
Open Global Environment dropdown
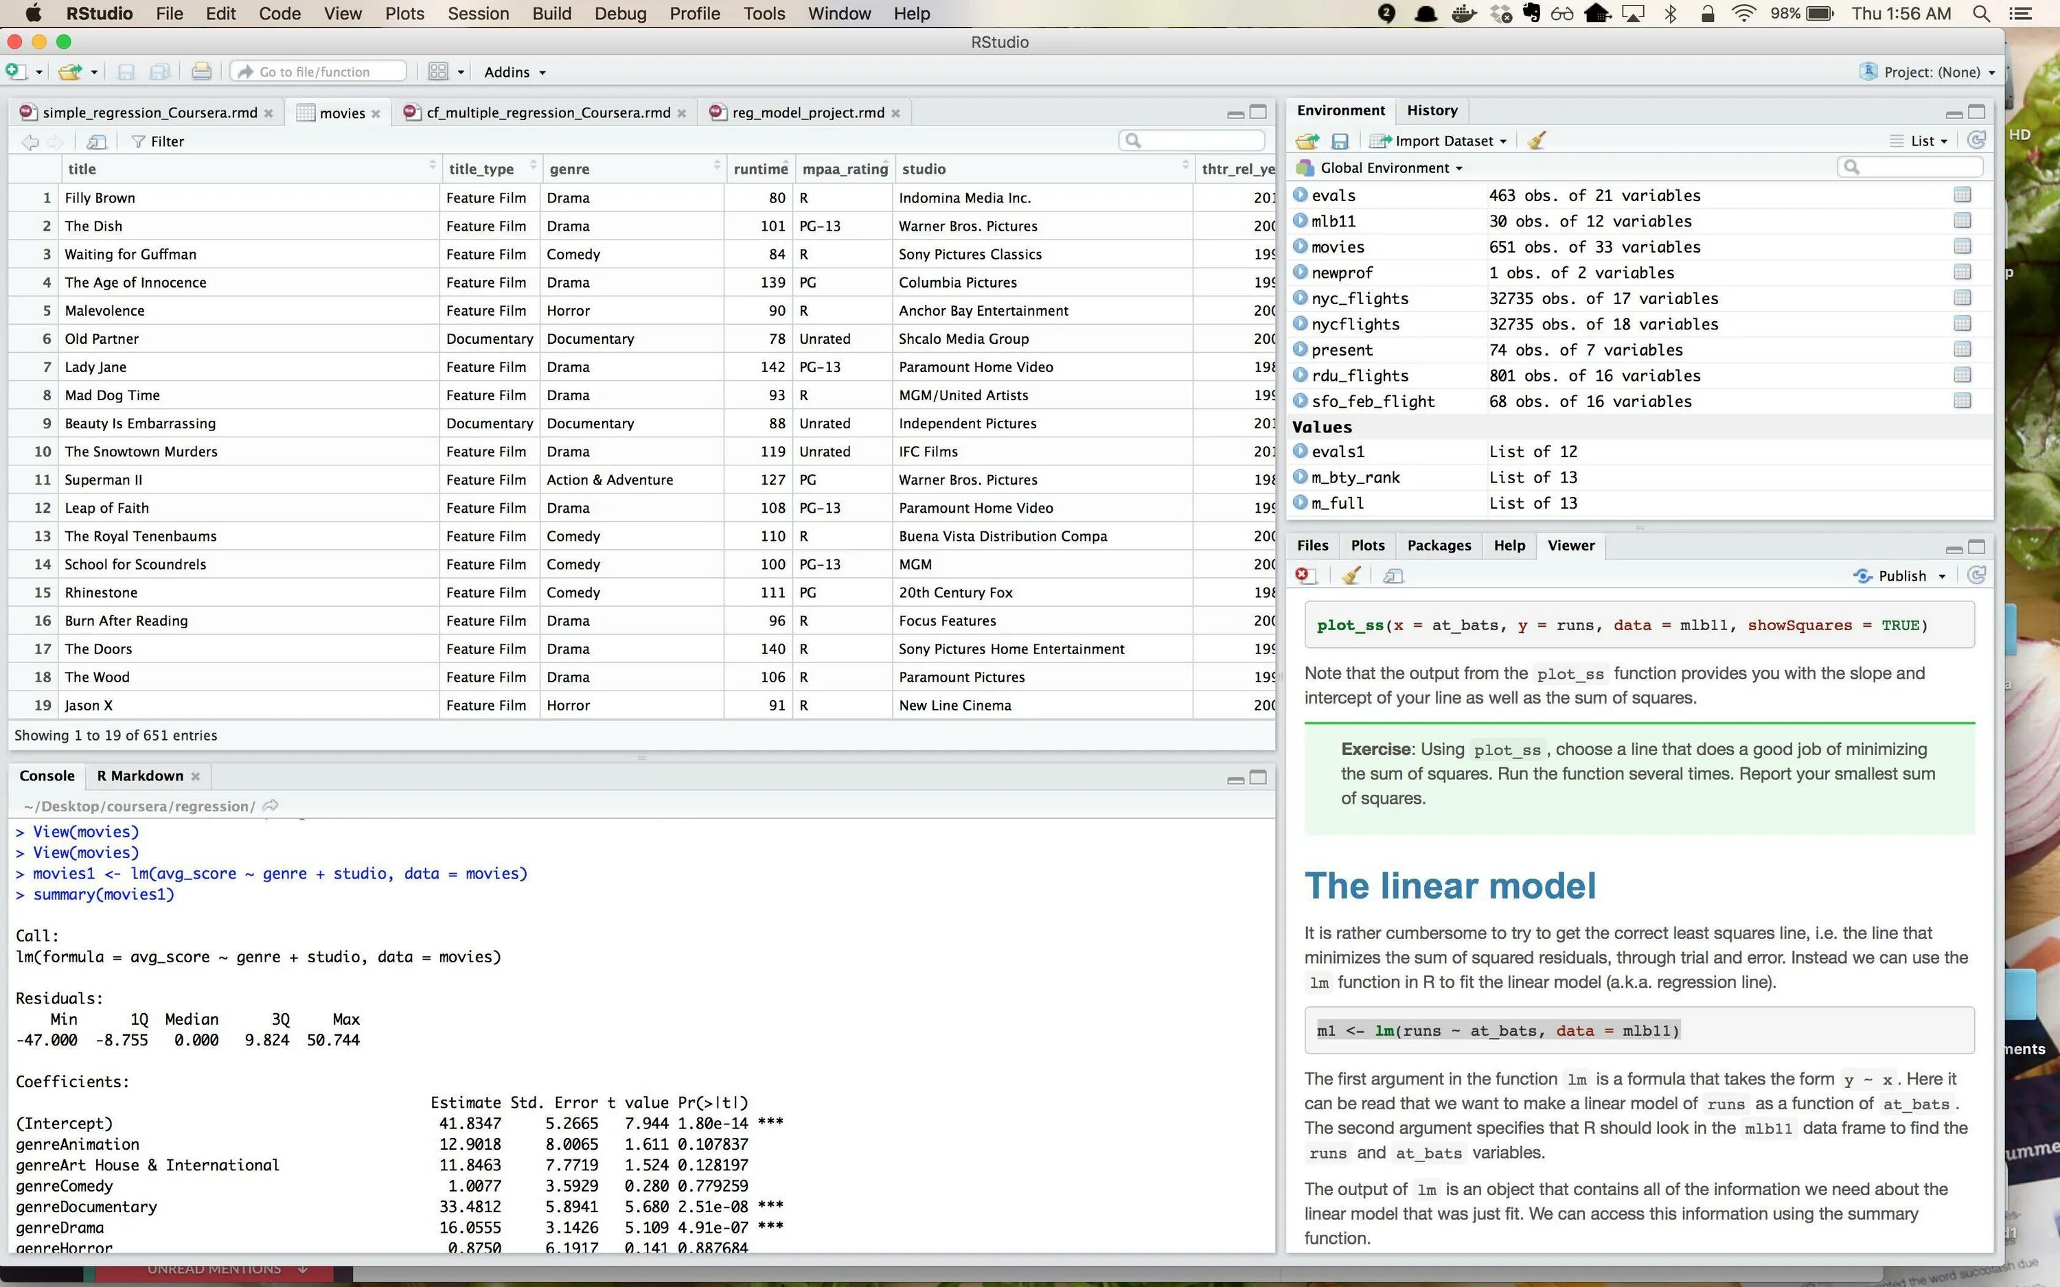[x=1386, y=167]
